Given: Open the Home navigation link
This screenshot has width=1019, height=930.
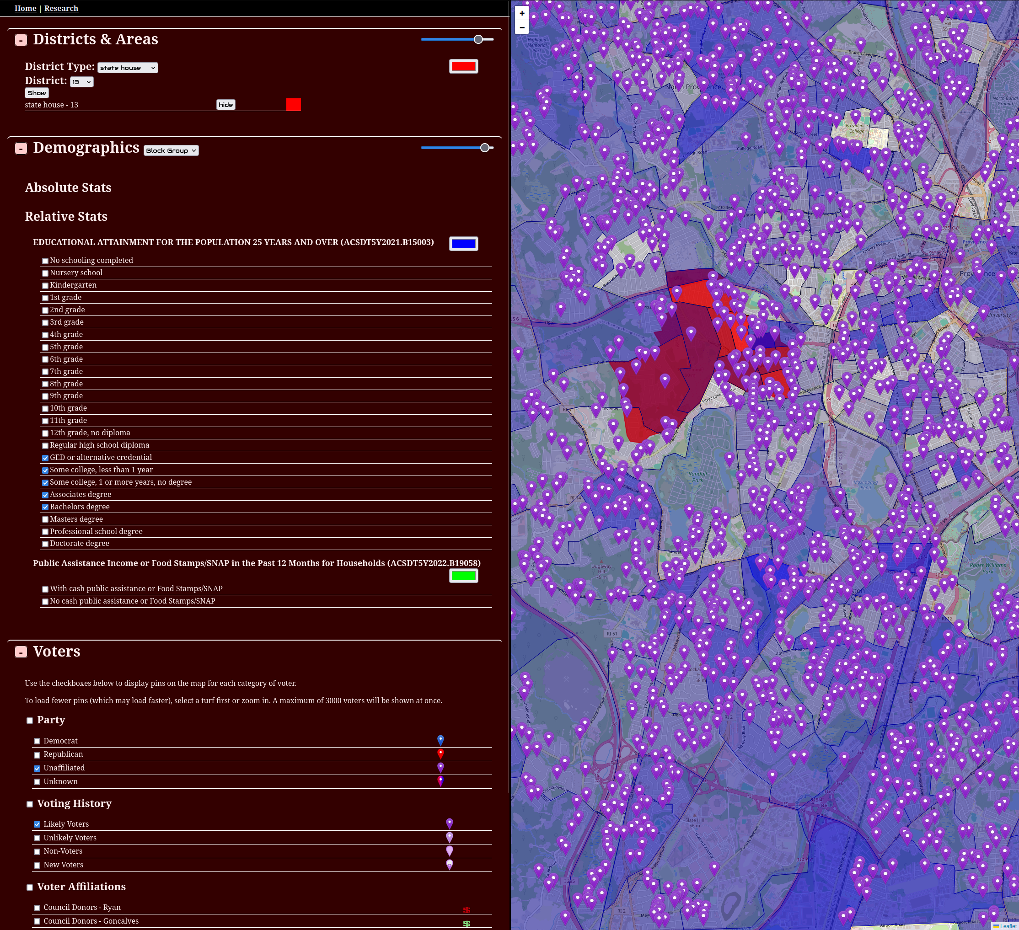Looking at the screenshot, I should [25, 8].
